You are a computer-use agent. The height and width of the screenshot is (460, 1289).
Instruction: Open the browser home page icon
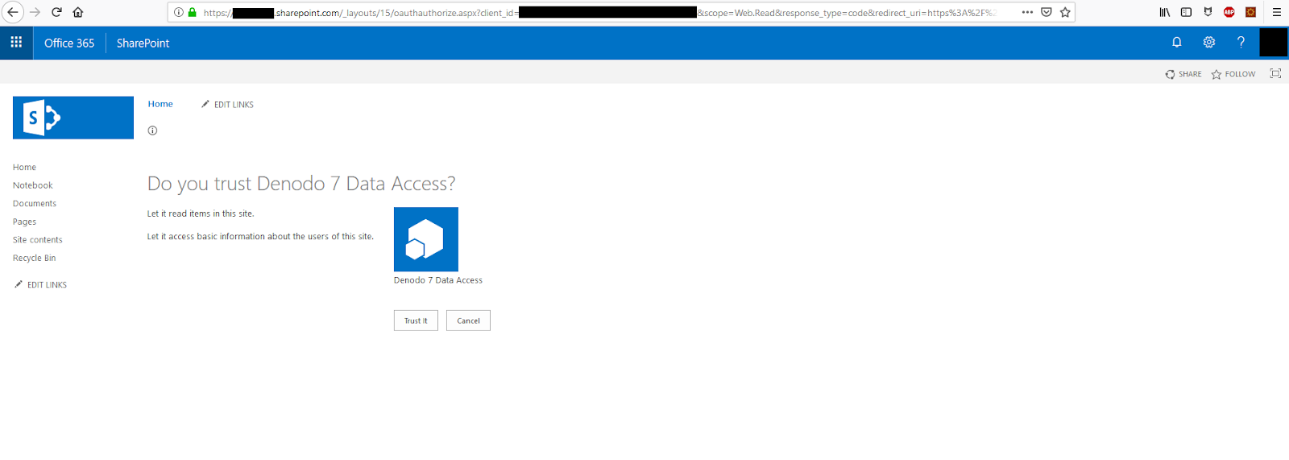[x=78, y=12]
